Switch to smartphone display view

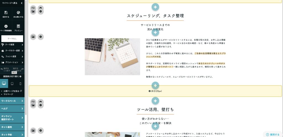[20, 83]
